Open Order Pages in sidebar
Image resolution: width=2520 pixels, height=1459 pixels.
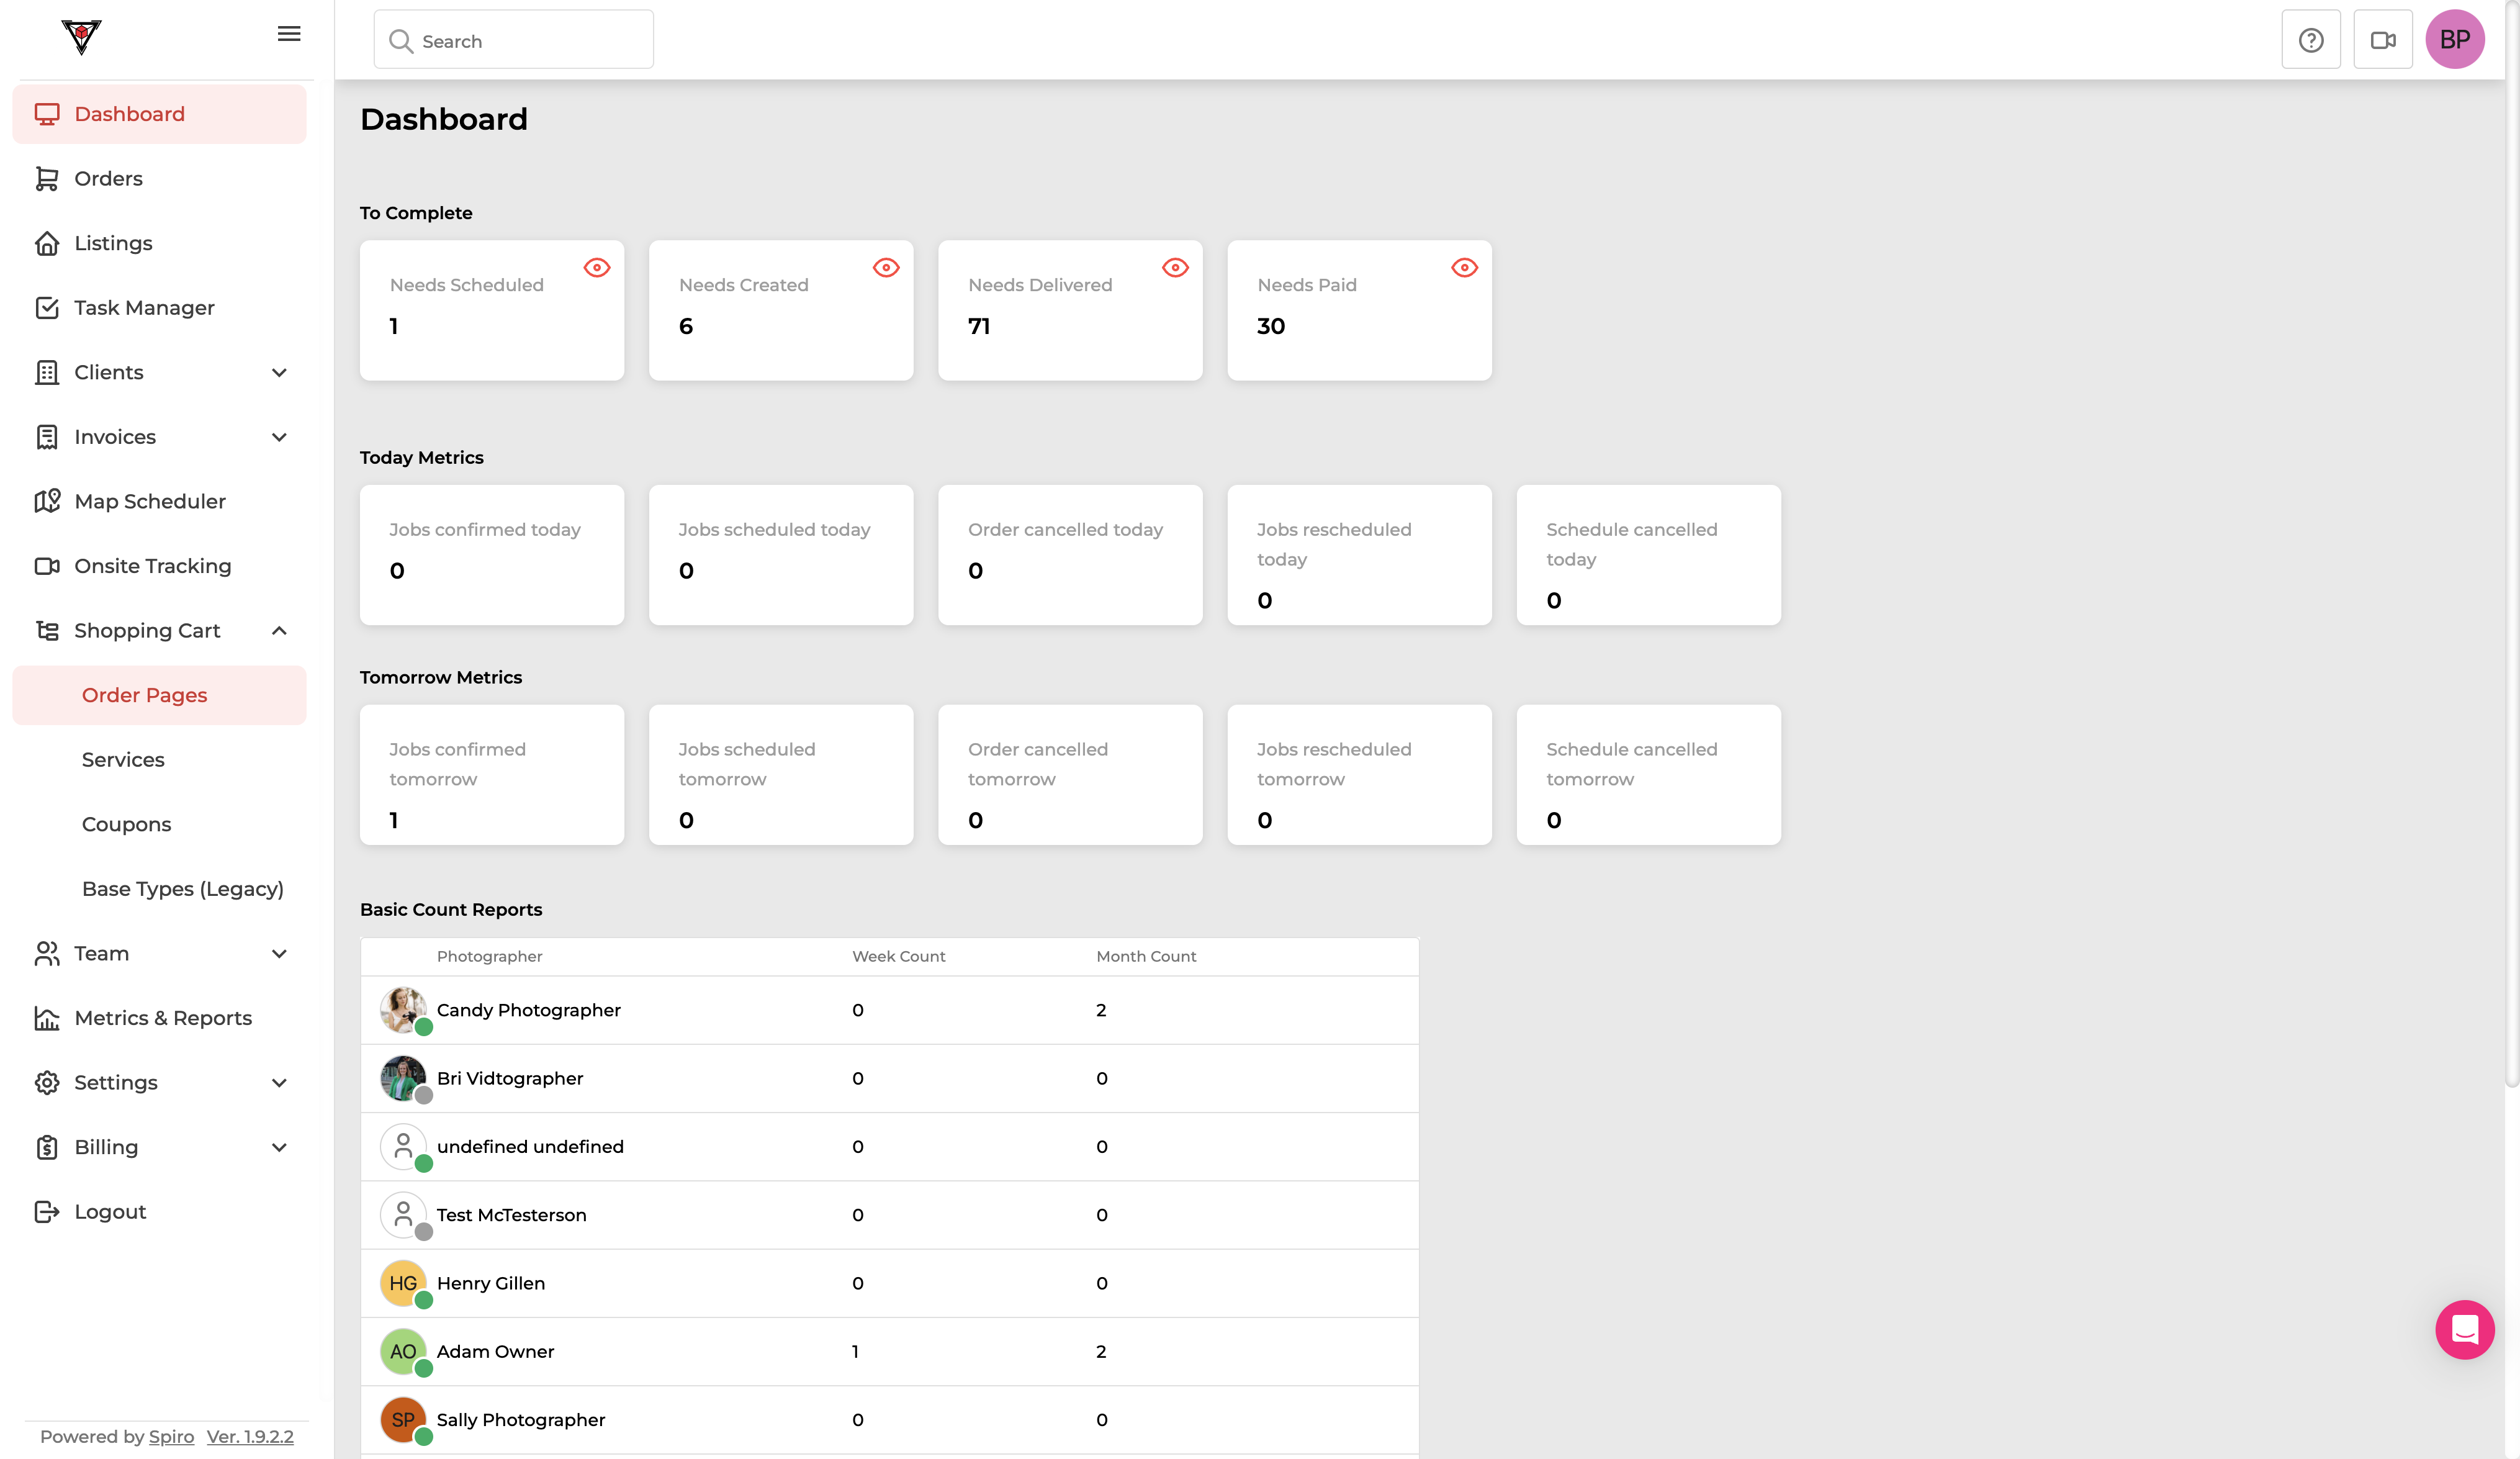160,695
